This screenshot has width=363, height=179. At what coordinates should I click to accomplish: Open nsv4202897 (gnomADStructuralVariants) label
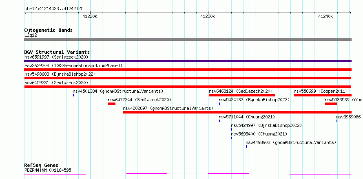(x=168, y=108)
